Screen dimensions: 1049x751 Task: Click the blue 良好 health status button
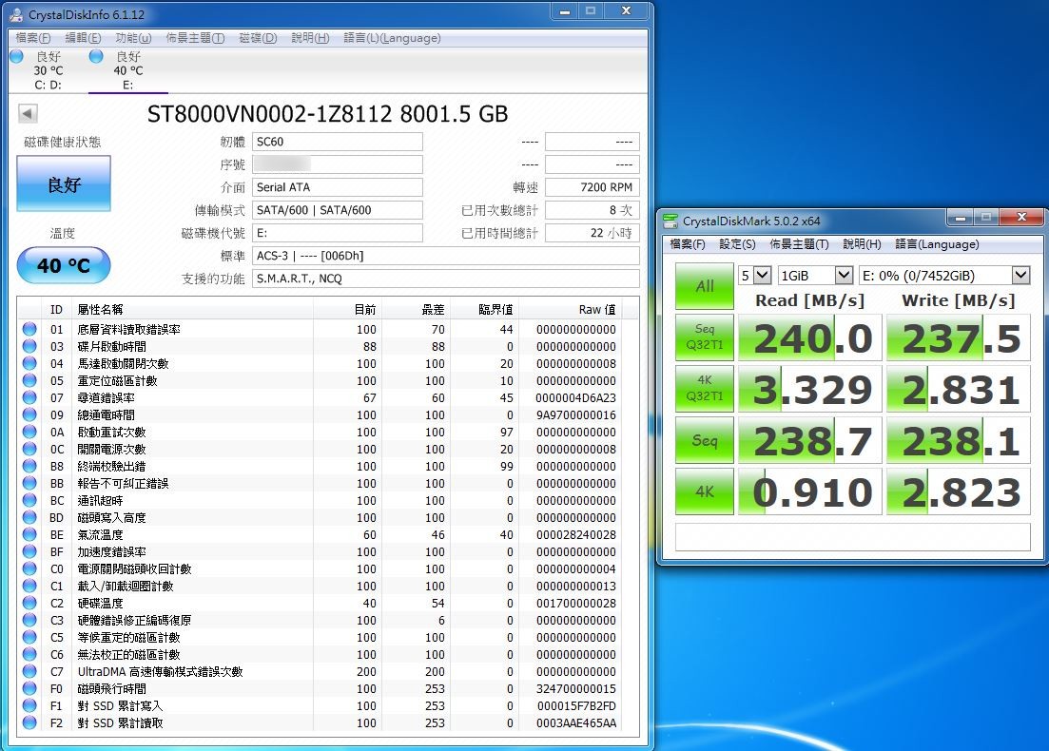(64, 183)
